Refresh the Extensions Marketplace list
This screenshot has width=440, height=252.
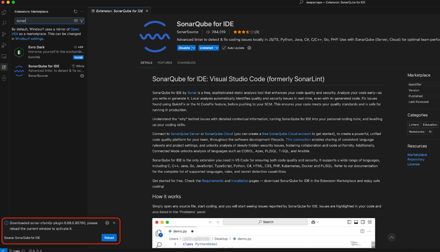click(76, 12)
